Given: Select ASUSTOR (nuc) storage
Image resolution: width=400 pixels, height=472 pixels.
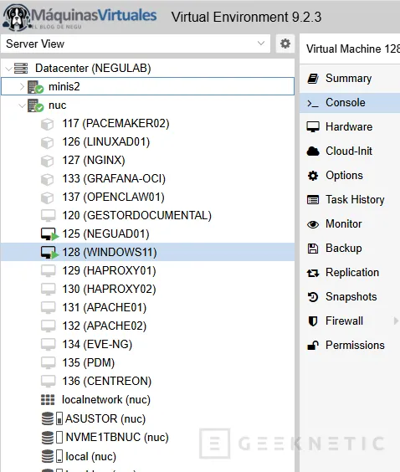Looking at the screenshot, I should [x=105, y=418].
